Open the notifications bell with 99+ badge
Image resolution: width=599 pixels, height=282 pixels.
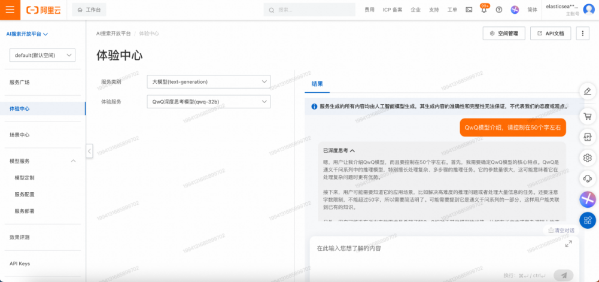click(484, 10)
